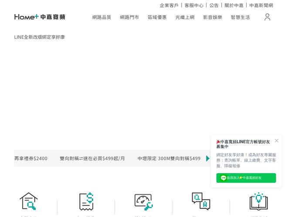Open the house search service icon
The image size is (291, 217).
(x=29, y=201)
